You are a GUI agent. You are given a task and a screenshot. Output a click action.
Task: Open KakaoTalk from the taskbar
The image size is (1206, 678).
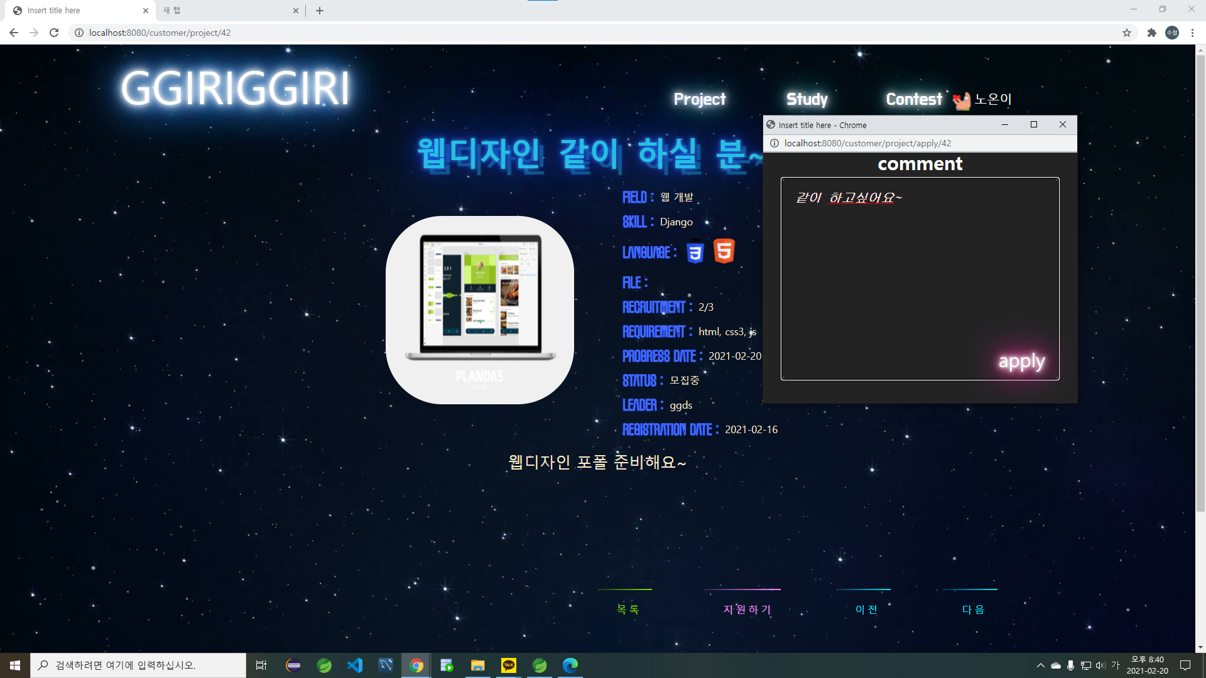coord(508,665)
